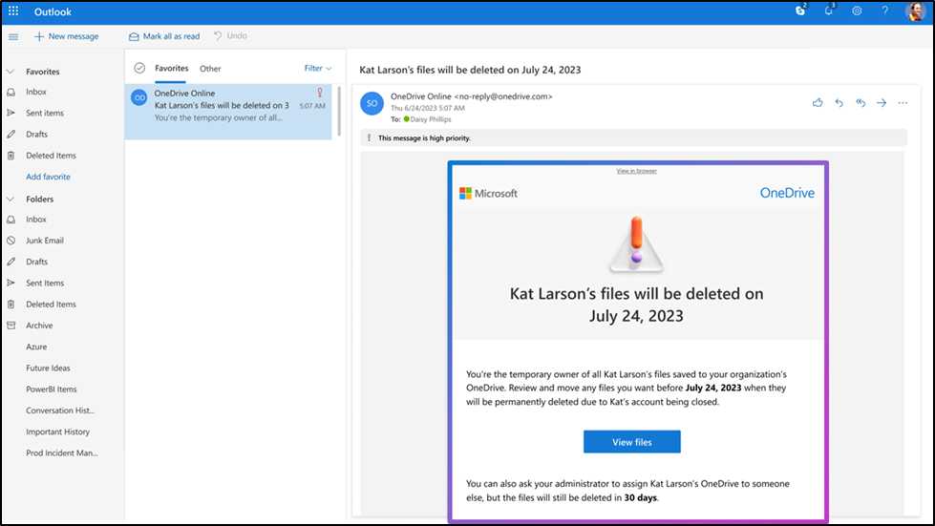Viewport: 935px width, 526px height.
Task: Switch to the Other tab
Action: (210, 69)
